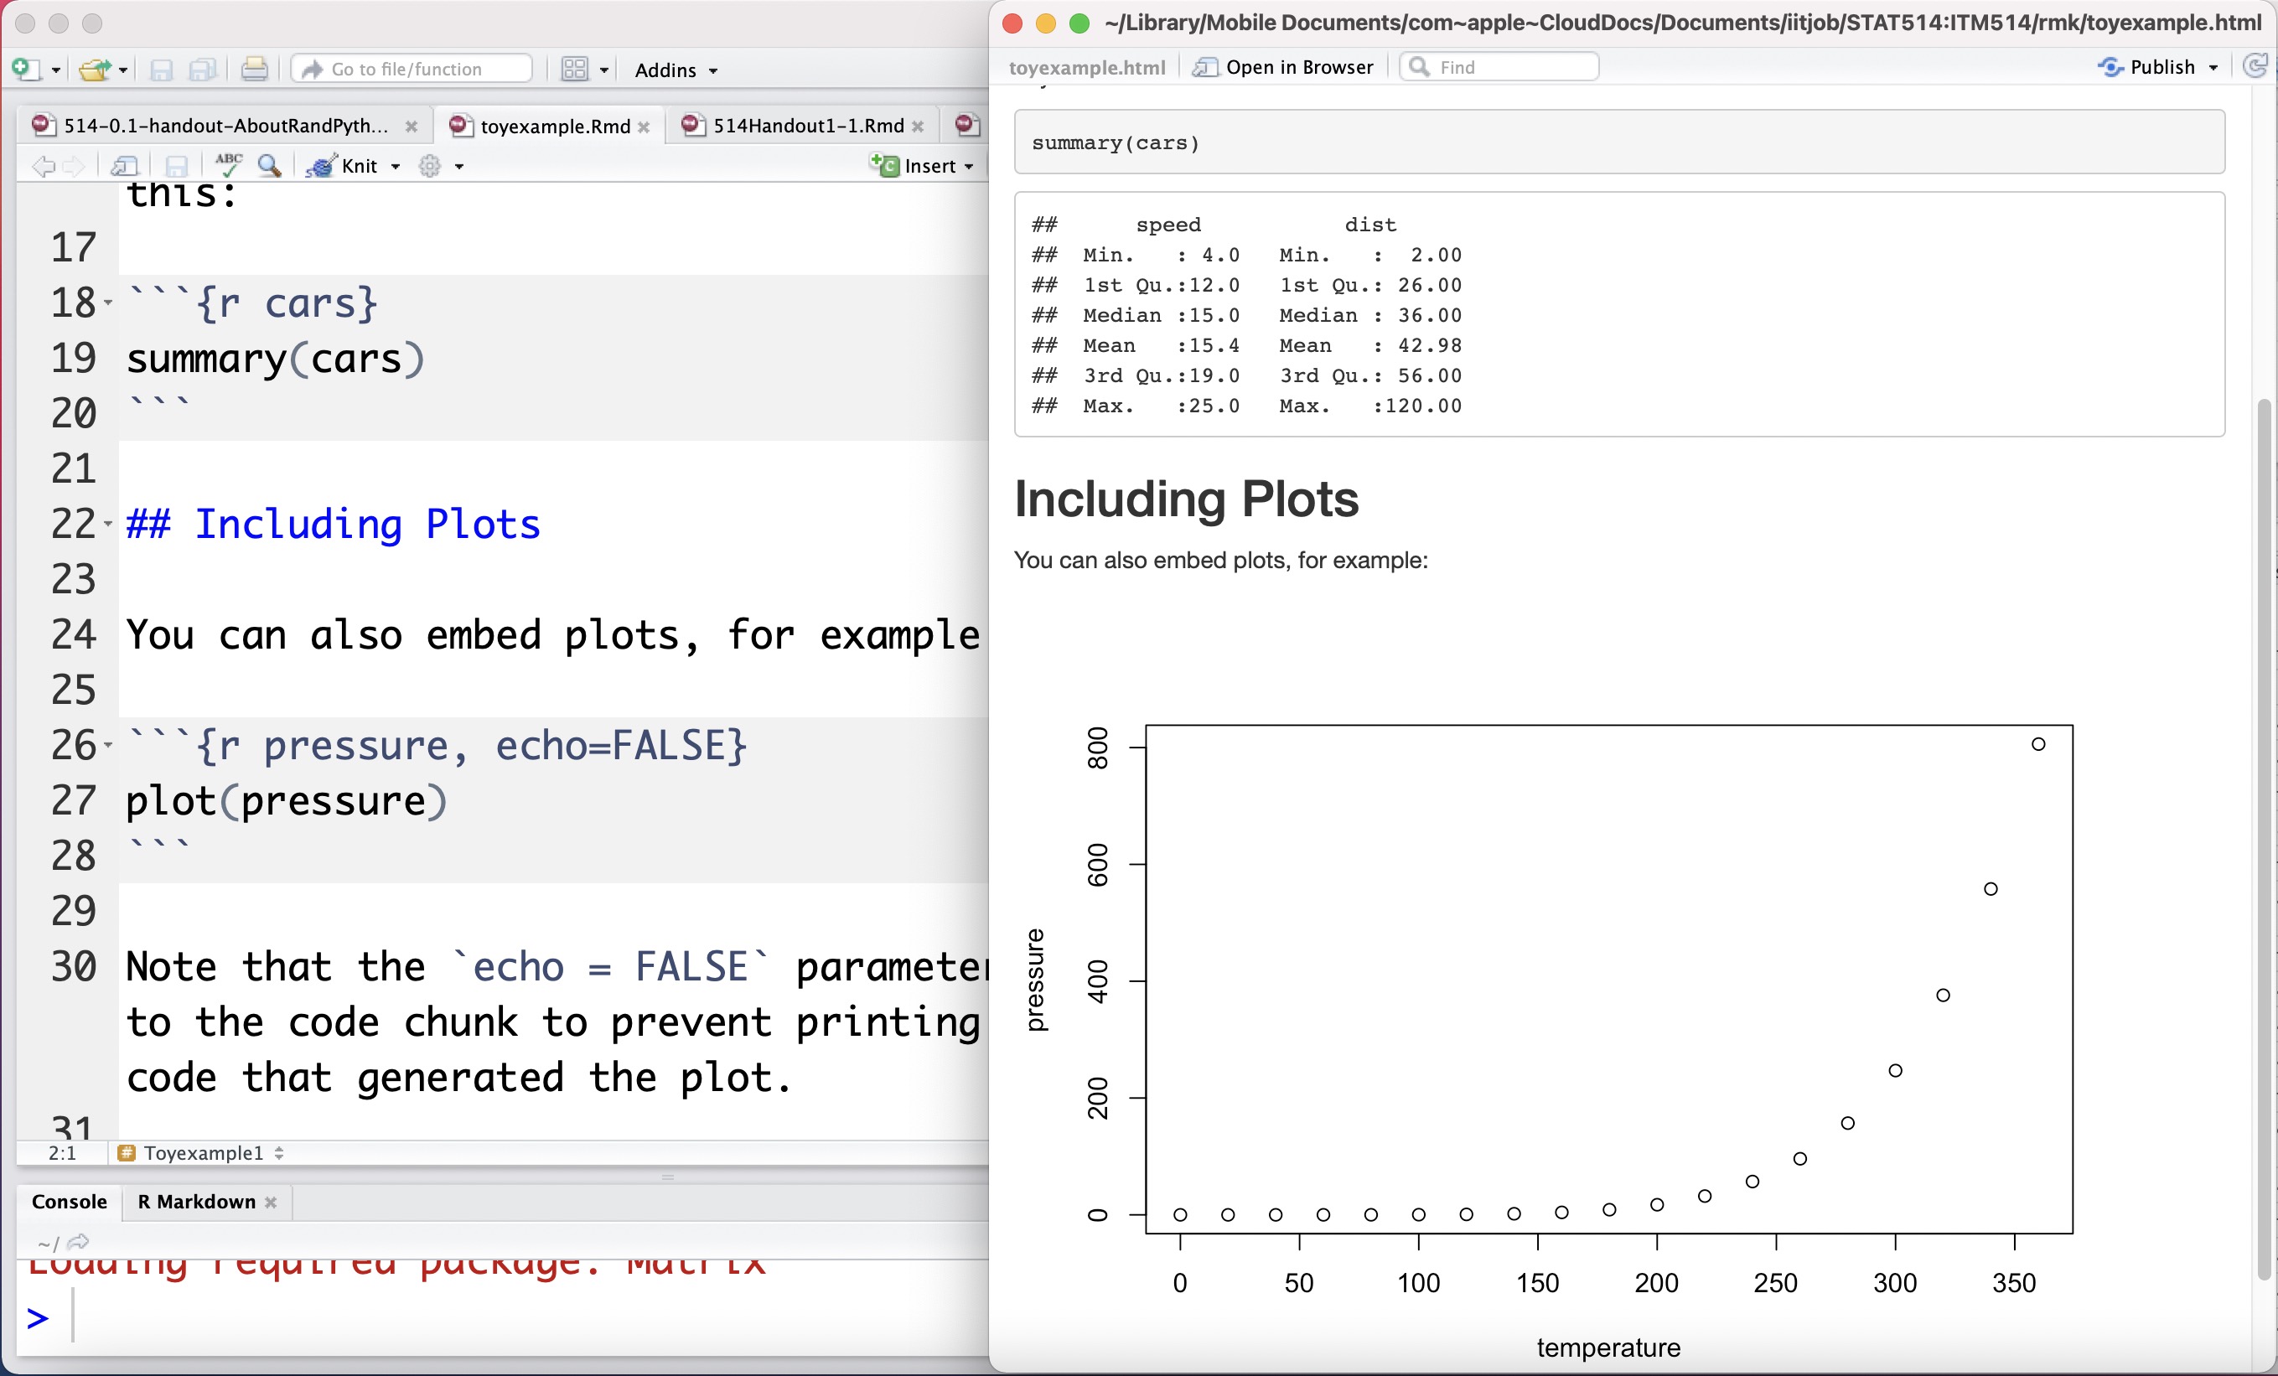Click the Insert chunk button
The image size is (2278, 1376).
921,165
